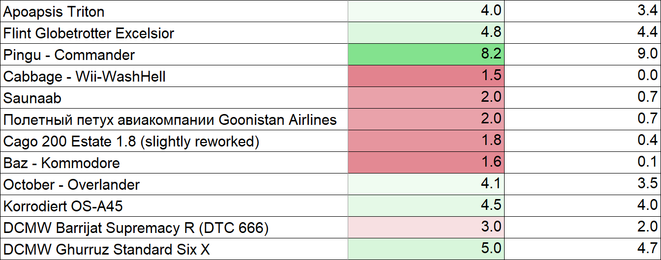Image resolution: width=661 pixels, height=260 pixels.
Task: Select the 4.8 score for Flint Globetrotter
Action: point(426,33)
